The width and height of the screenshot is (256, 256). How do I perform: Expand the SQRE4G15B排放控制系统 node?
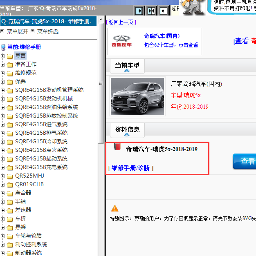click(2, 116)
